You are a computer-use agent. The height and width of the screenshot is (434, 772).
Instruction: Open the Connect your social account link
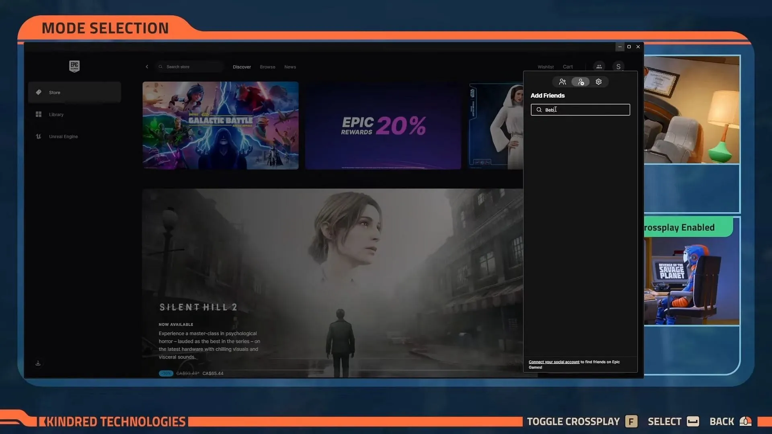pyautogui.click(x=554, y=362)
